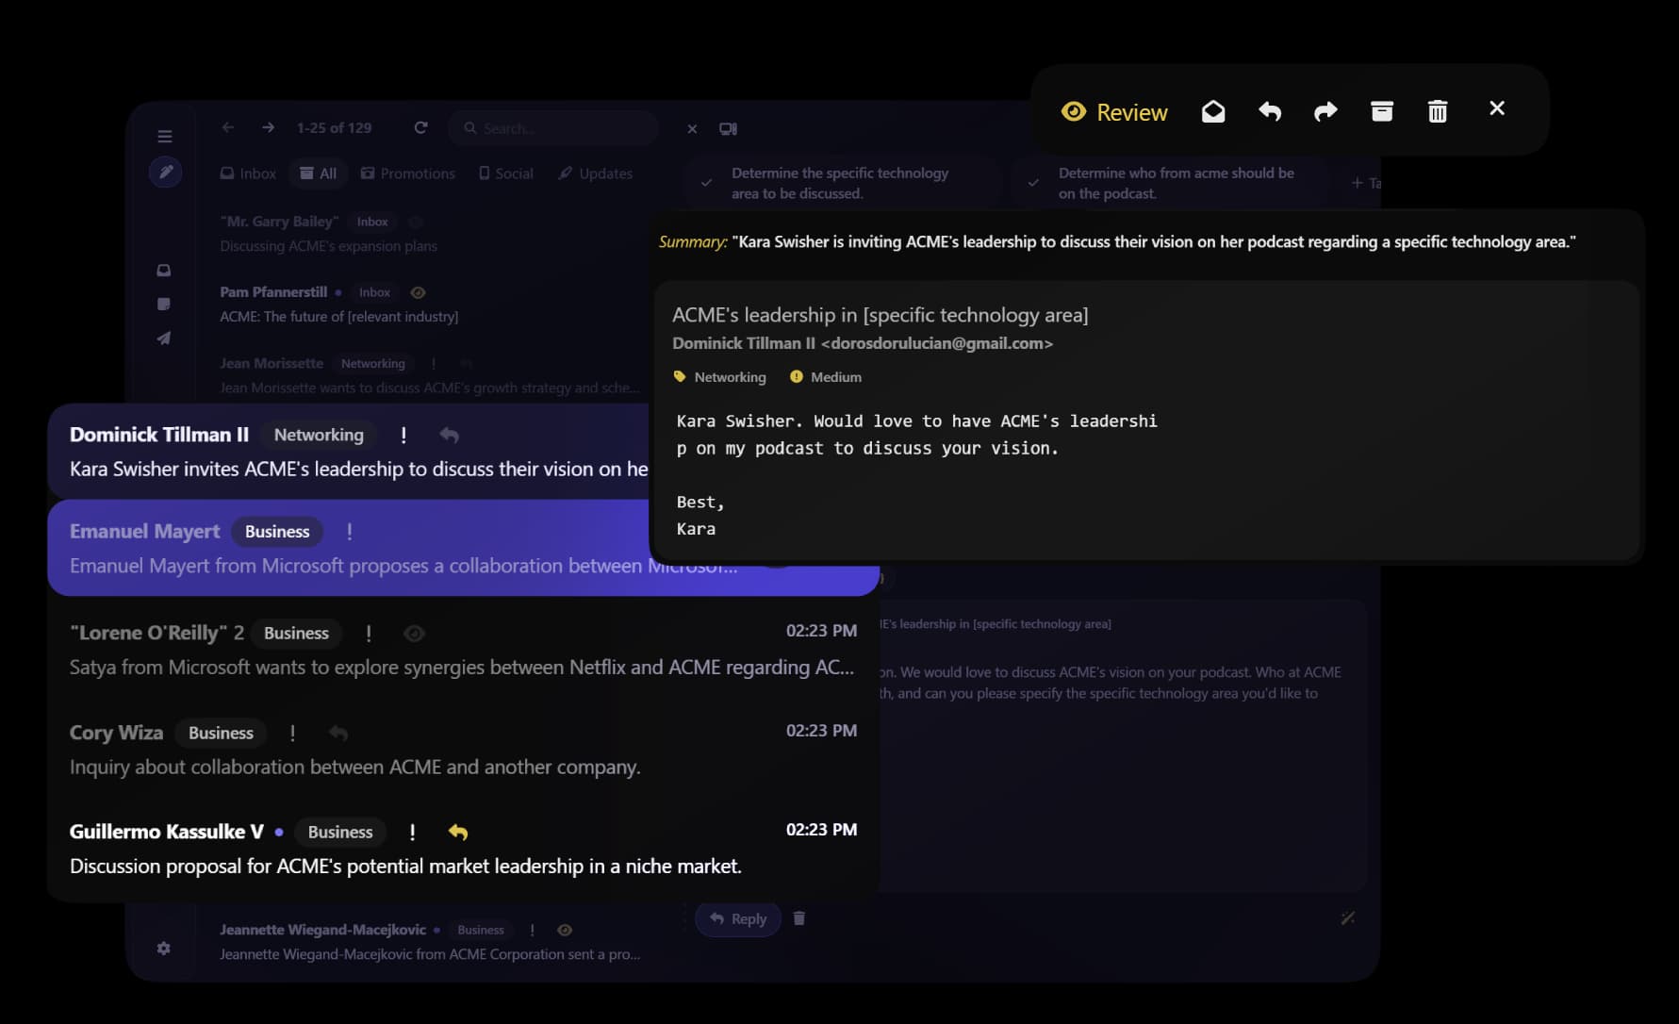
Task: Open the video meeting icon beside search
Action: pyautogui.click(x=727, y=127)
